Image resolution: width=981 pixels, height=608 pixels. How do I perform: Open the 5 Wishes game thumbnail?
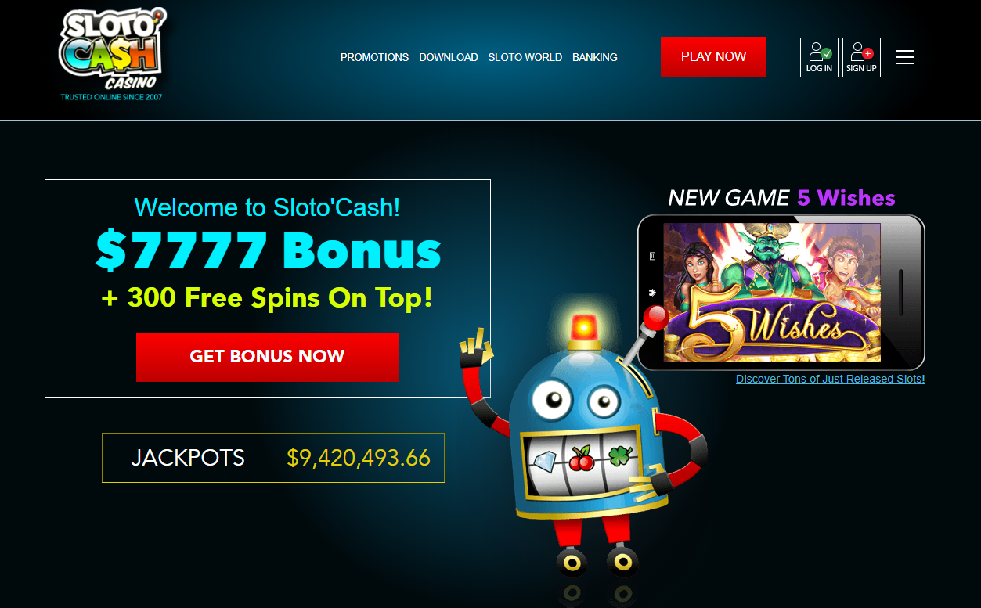tap(772, 293)
